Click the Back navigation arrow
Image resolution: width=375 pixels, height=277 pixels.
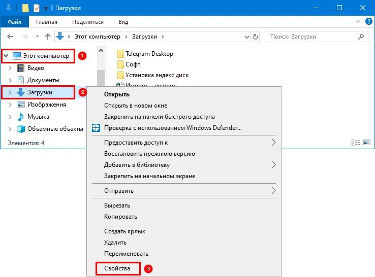[10, 37]
